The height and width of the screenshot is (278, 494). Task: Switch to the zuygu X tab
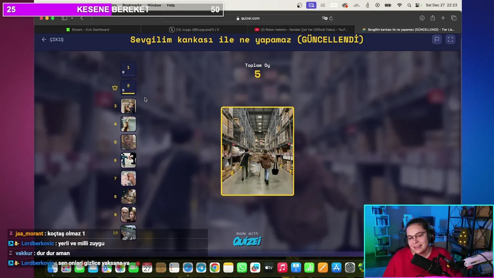(194, 29)
